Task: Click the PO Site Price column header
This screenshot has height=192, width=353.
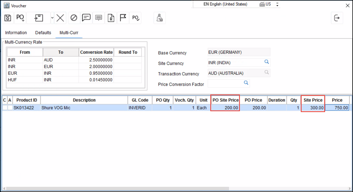Action: click(x=225, y=100)
